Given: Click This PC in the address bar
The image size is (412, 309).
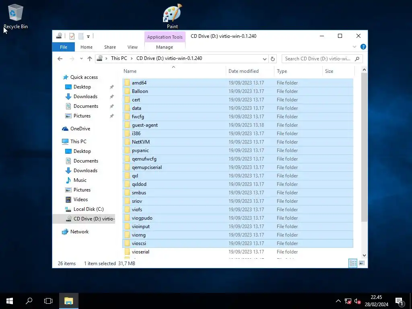Looking at the screenshot, I should tap(119, 58).
